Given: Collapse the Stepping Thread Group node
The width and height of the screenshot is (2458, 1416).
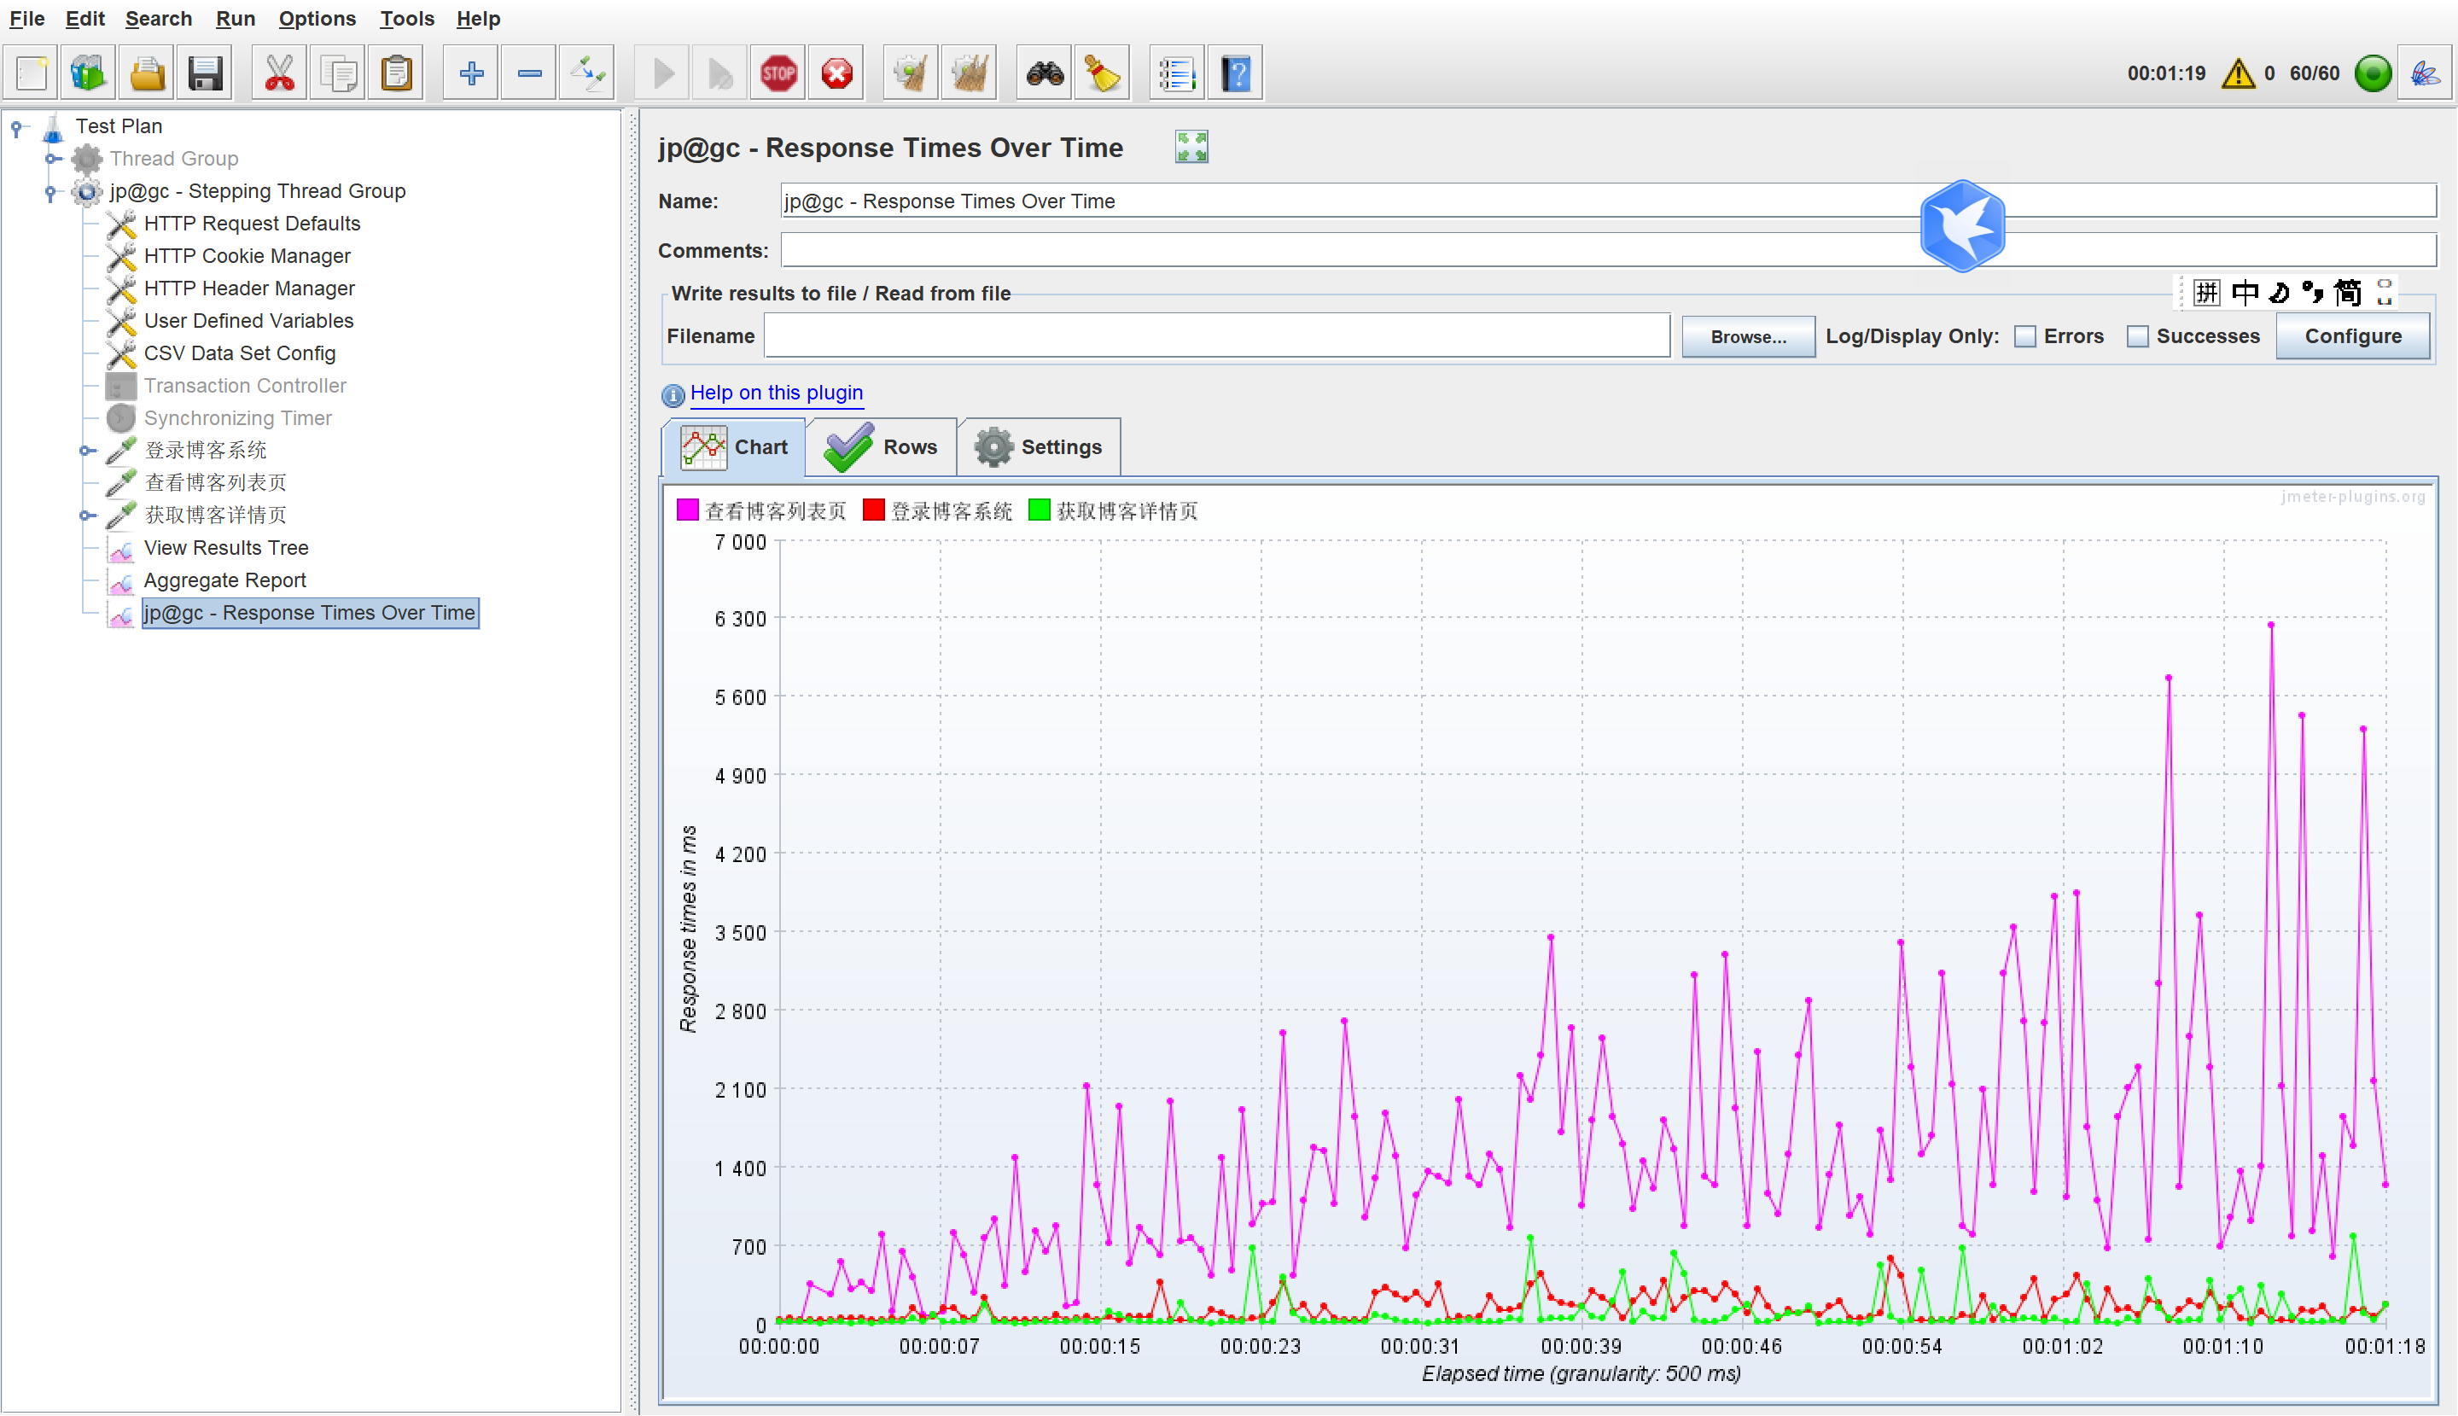Looking at the screenshot, I should [x=50, y=191].
